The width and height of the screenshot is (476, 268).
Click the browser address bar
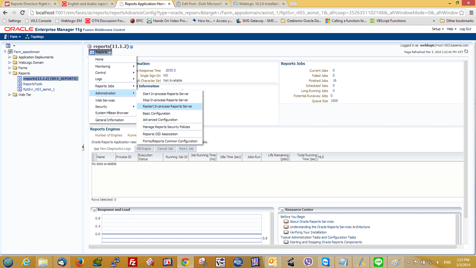point(246,13)
